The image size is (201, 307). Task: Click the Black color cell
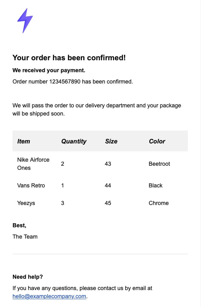pos(156,186)
